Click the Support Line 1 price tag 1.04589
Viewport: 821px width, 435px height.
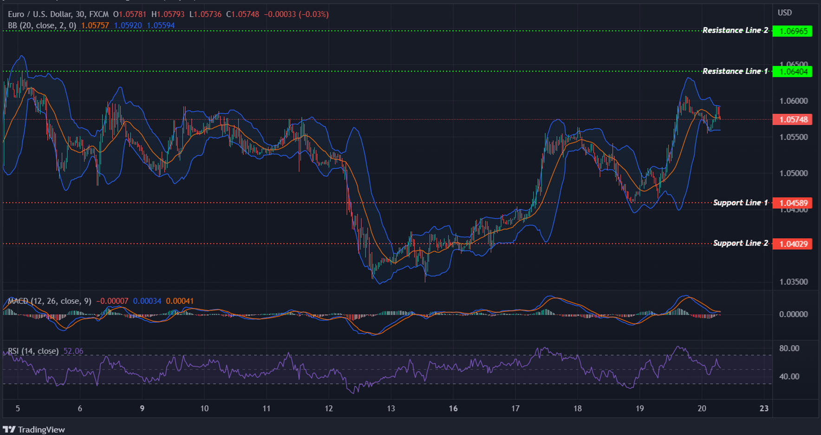[x=793, y=203]
